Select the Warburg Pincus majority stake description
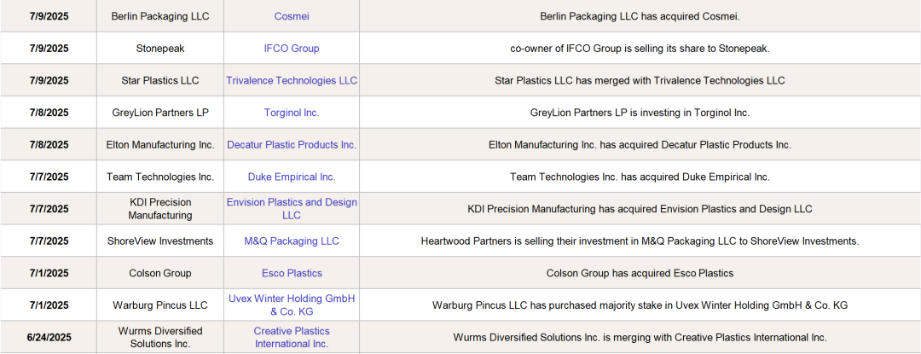Viewport: 921px width, 354px height. [640, 305]
